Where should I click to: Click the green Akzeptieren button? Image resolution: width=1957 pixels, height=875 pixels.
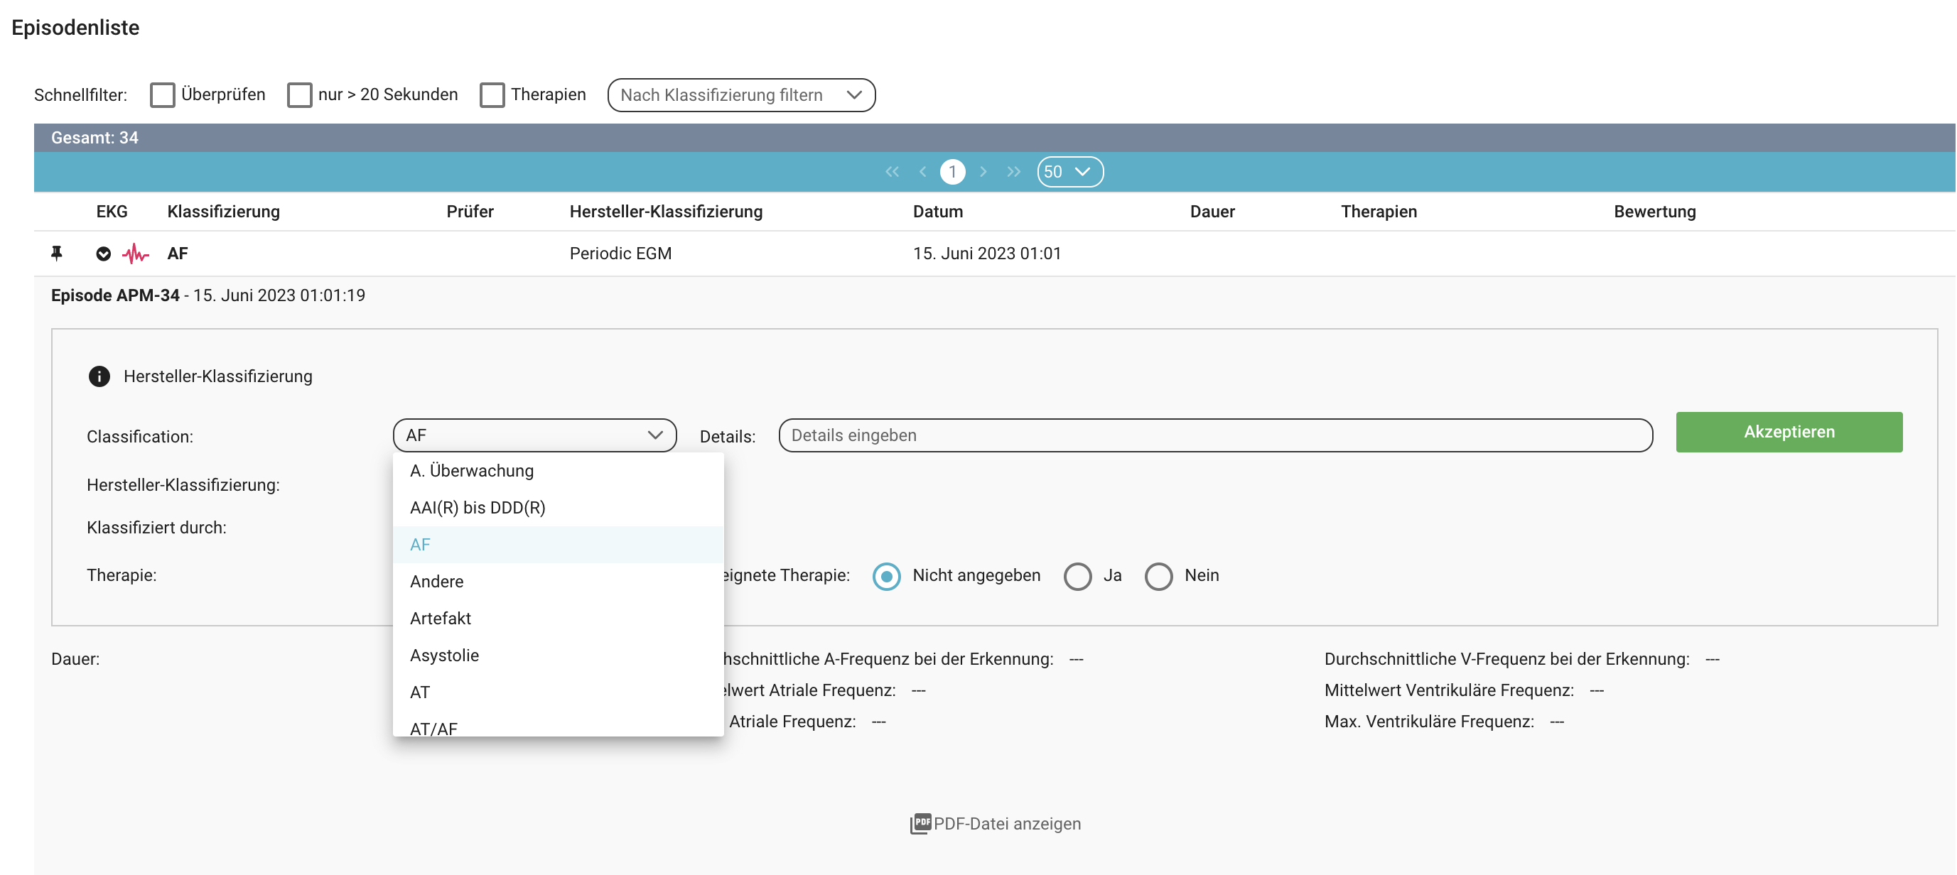click(1789, 433)
